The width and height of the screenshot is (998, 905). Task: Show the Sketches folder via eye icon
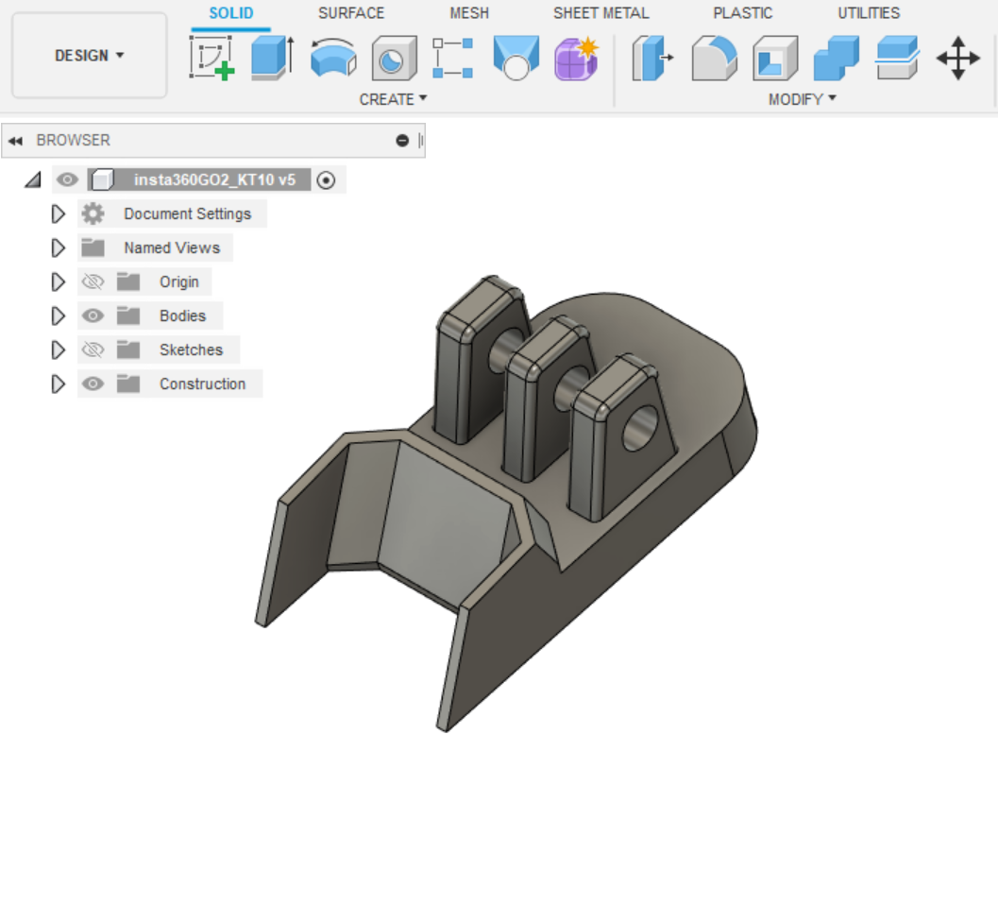pyautogui.click(x=93, y=350)
